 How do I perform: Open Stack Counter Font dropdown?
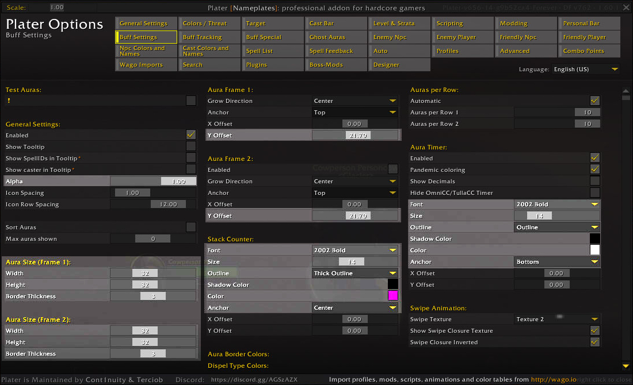click(355, 250)
